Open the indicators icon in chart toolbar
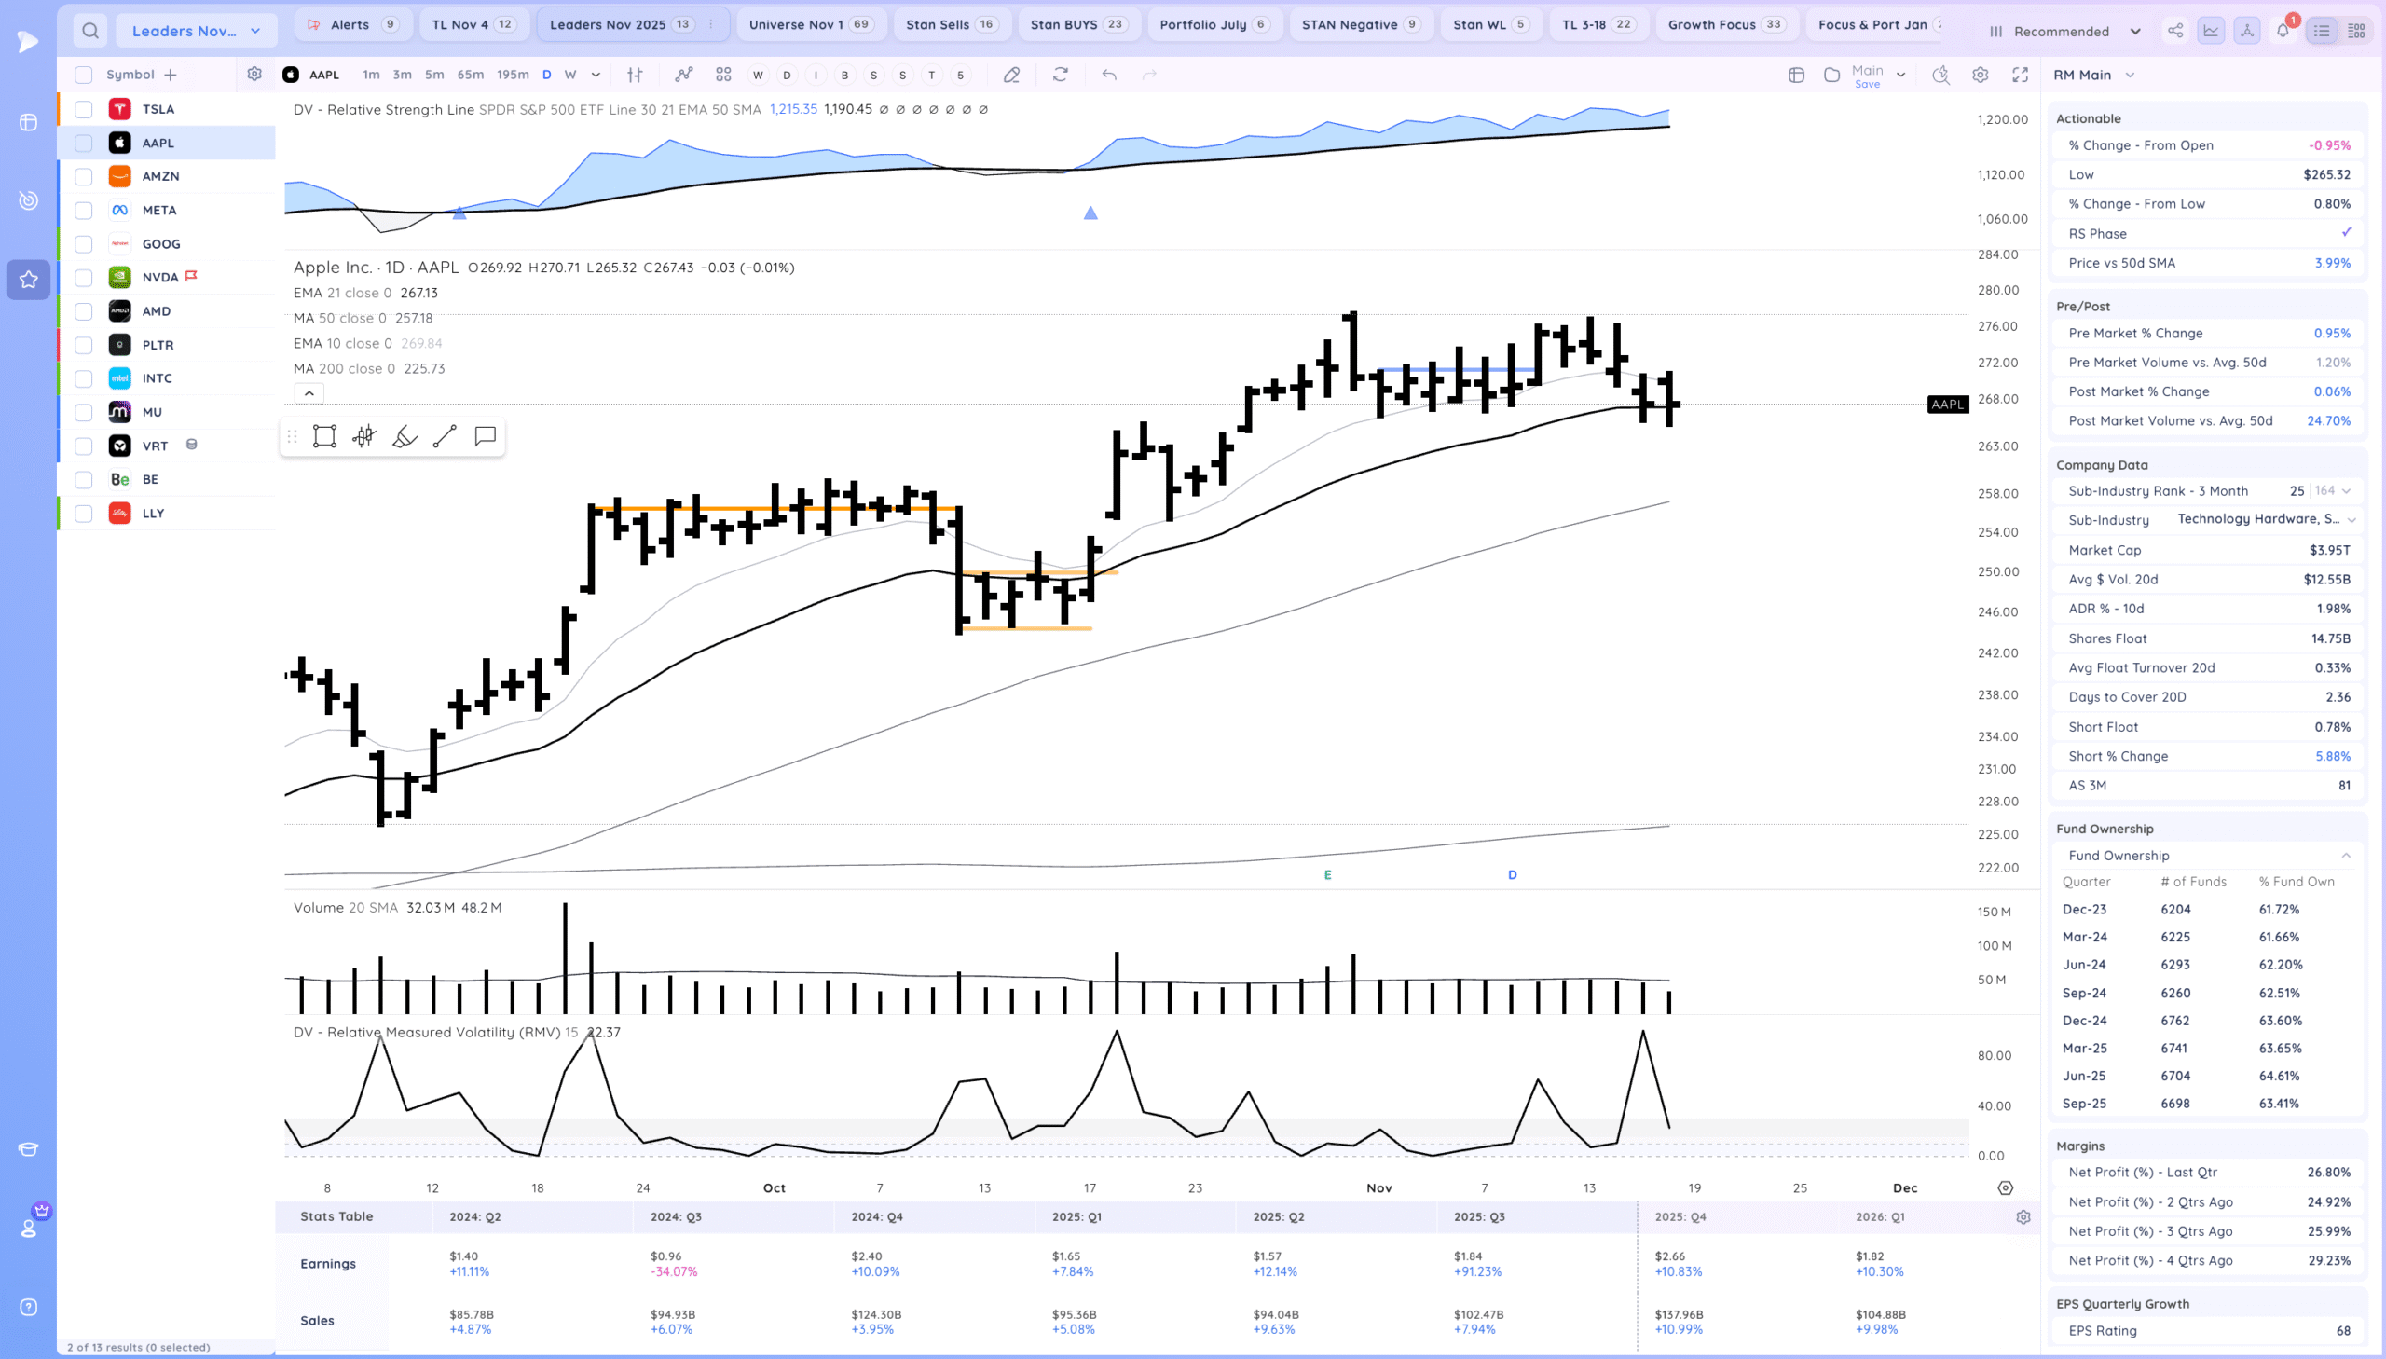Viewport: 2386px width, 1359px height. 684,75
